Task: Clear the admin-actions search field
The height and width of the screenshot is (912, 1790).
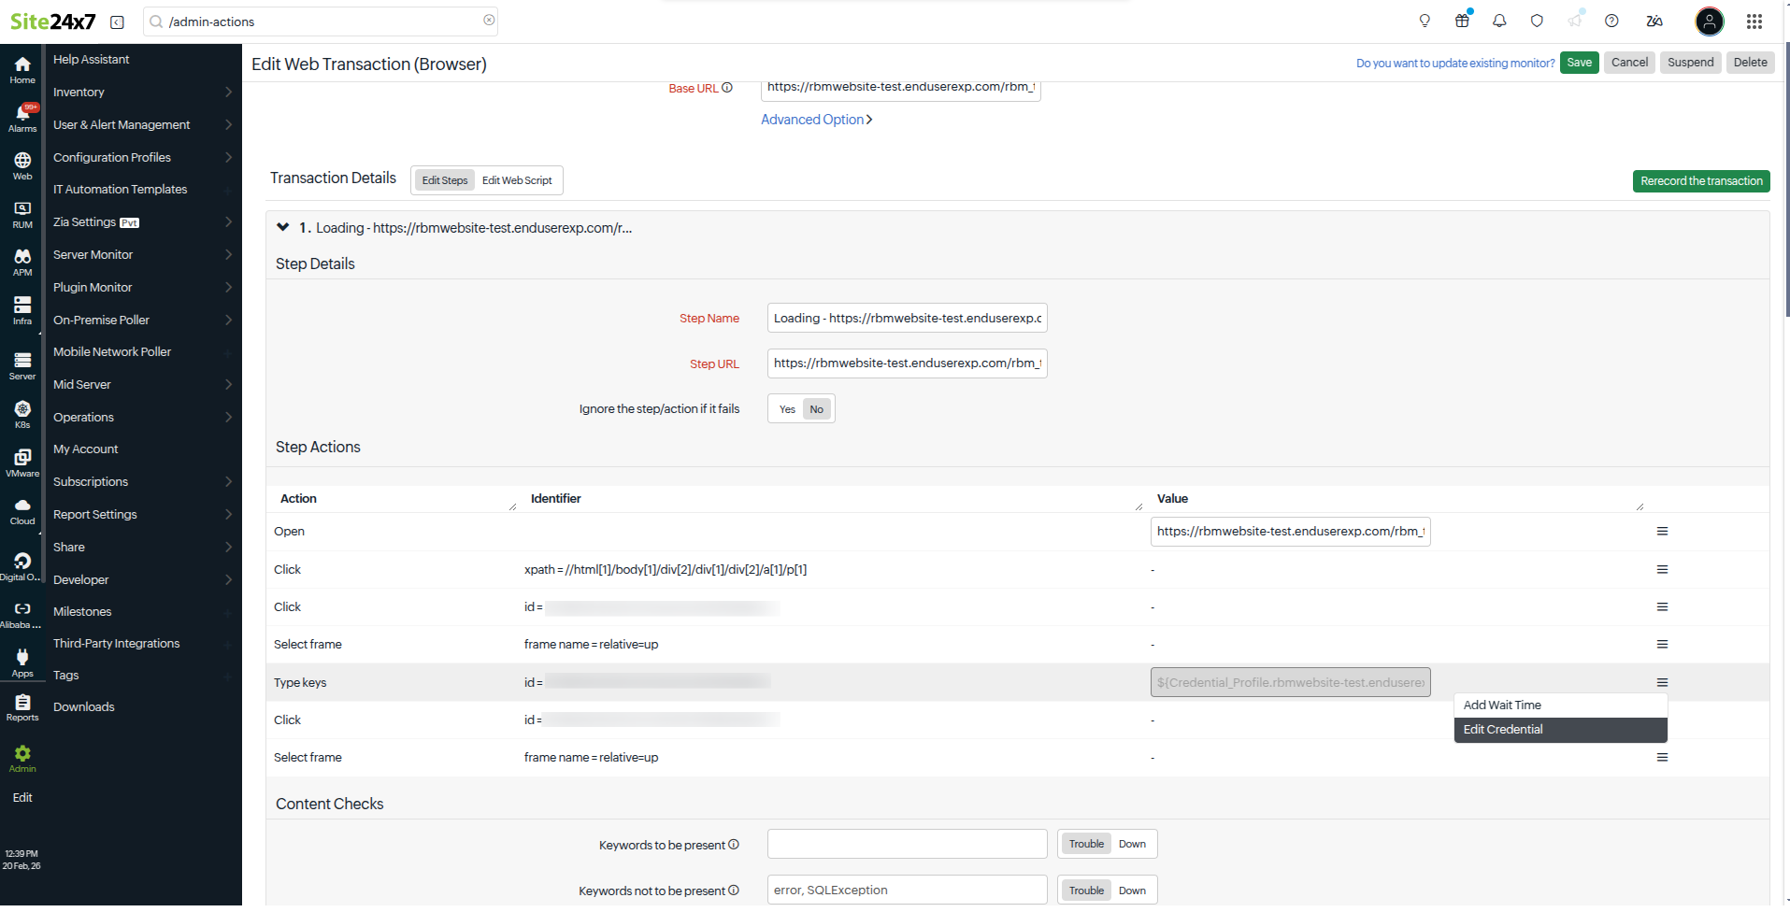Action: pos(490,21)
